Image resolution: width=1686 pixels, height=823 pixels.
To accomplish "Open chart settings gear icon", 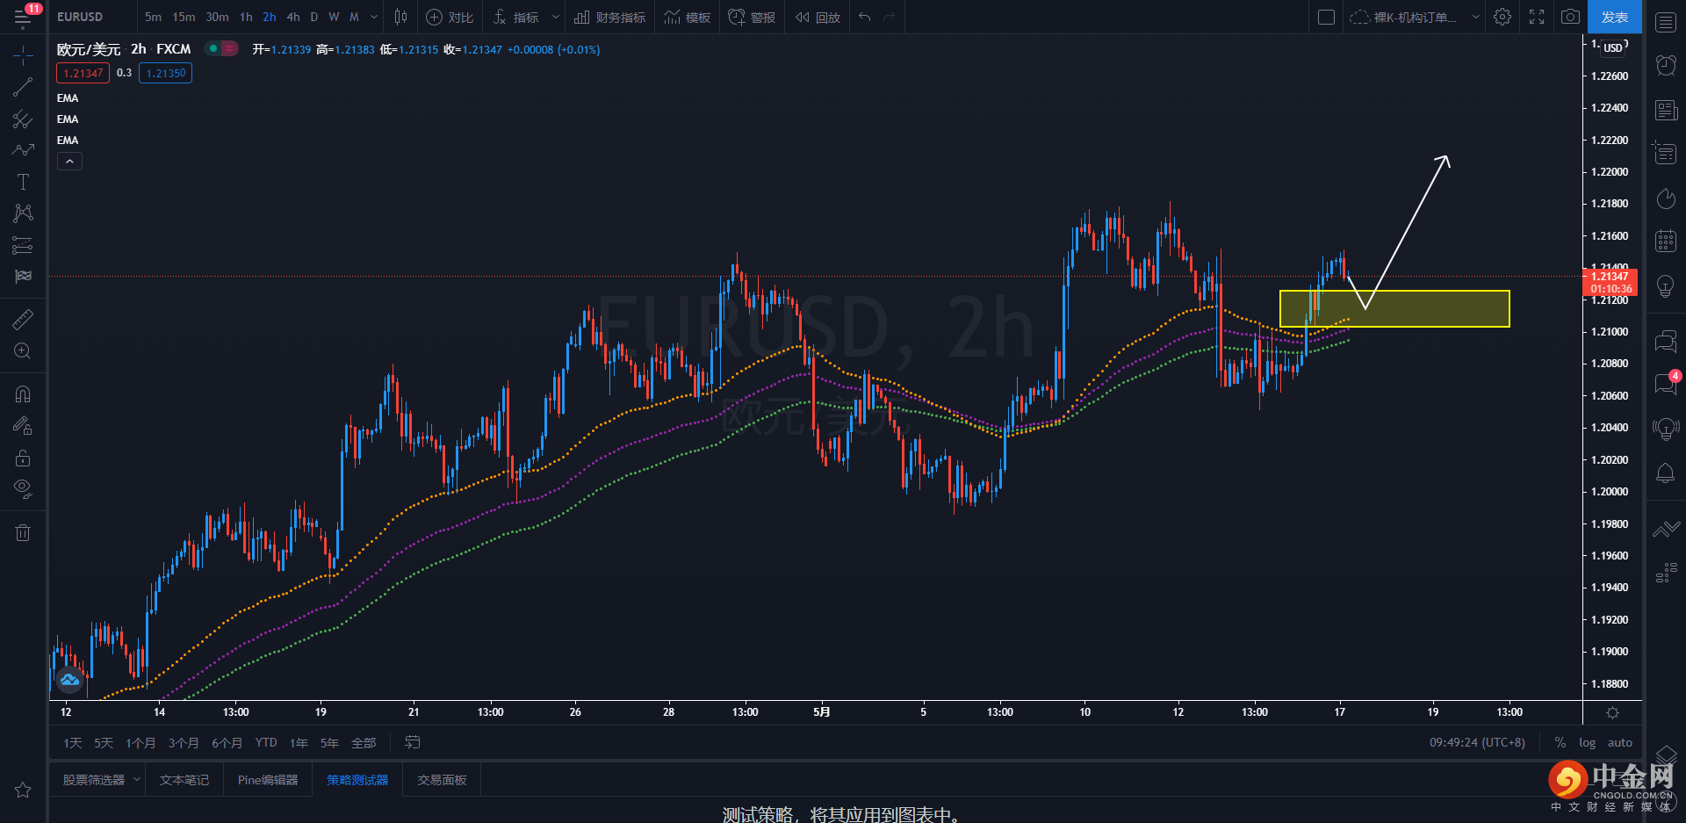I will click(x=1502, y=17).
